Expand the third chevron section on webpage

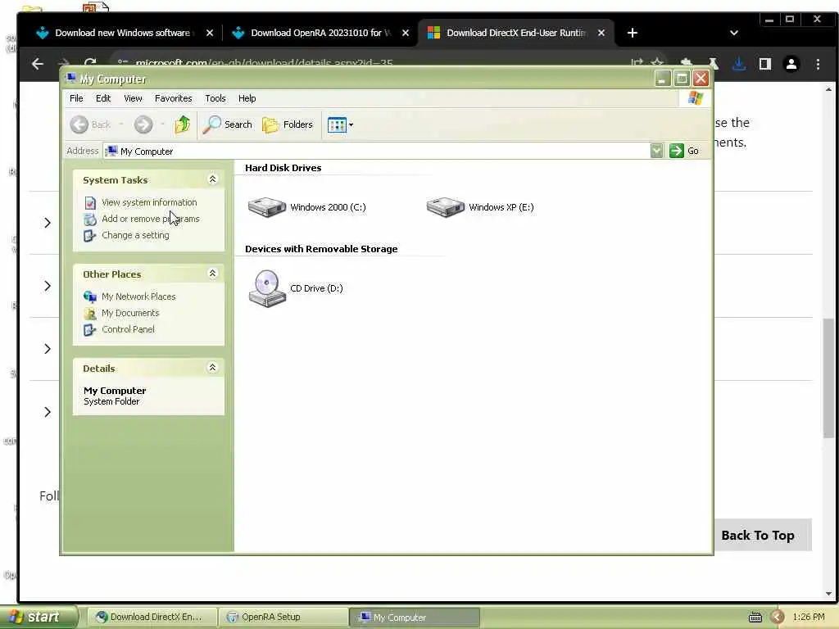47,349
